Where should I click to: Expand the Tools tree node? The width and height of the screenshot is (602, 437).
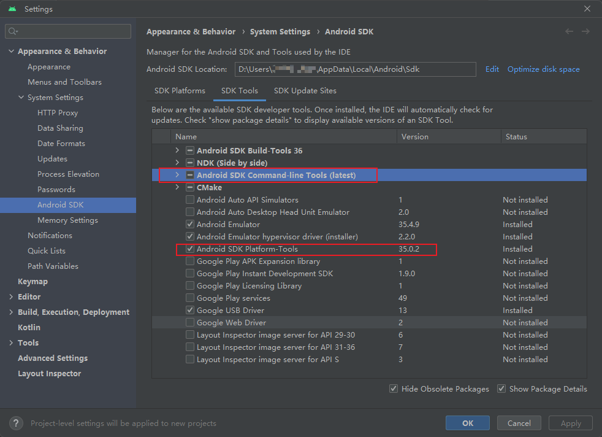pyautogui.click(x=11, y=343)
